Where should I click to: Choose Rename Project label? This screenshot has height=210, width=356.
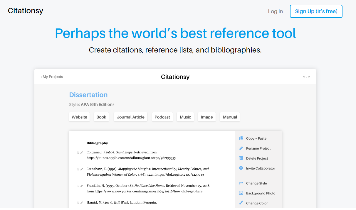click(x=258, y=148)
